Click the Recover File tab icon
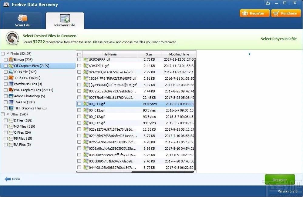Screen dimensions: 303x197 click(65, 18)
